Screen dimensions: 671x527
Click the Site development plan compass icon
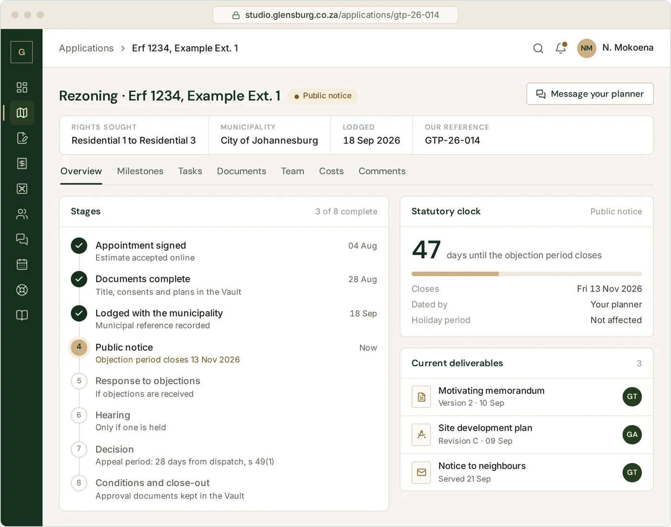click(x=421, y=435)
